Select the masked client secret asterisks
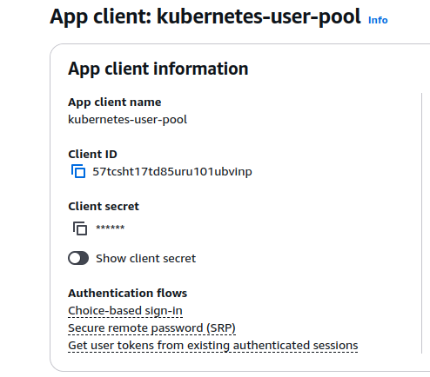The width and height of the screenshot is (430, 377). tap(111, 228)
